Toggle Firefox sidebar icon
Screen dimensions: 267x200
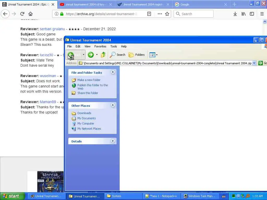point(252,14)
